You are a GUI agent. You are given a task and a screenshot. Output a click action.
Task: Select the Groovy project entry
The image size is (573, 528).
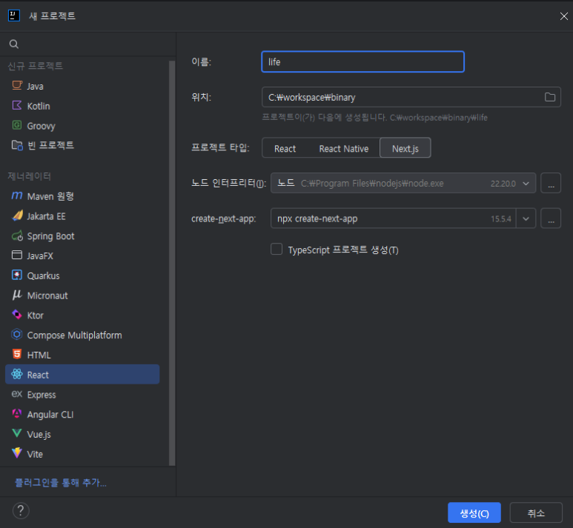tap(82, 126)
